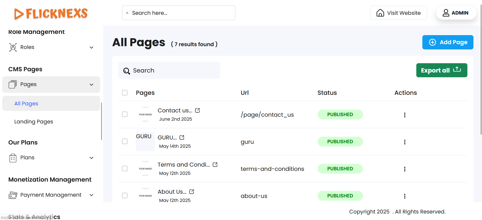Image resolution: width=482 pixels, height=220 pixels.
Task: Open actions menu for terms-and-conditions row
Action: (404, 169)
